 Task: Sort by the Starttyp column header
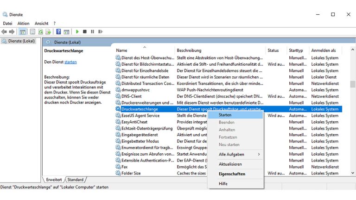coord(296,50)
